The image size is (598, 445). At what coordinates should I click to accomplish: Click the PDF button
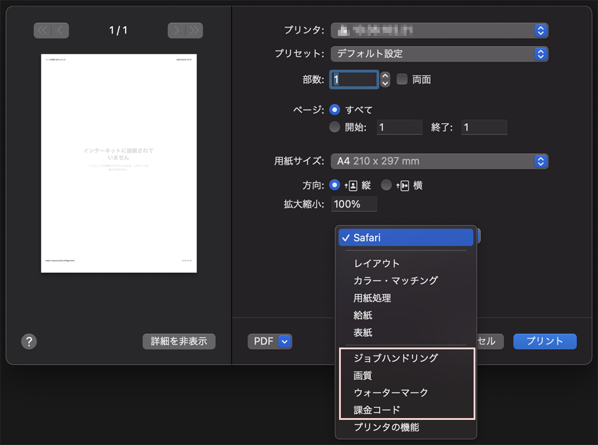(270, 342)
